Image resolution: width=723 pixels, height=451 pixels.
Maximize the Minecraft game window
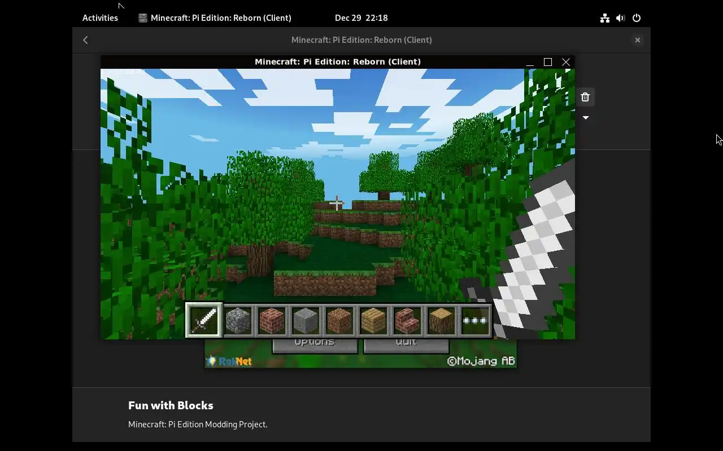(547, 62)
